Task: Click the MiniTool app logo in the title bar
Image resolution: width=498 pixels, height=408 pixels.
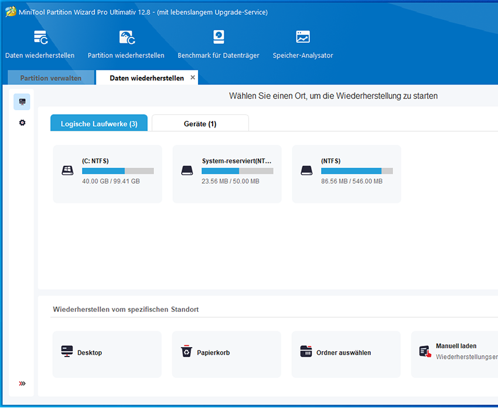Action: pyautogui.click(x=11, y=12)
